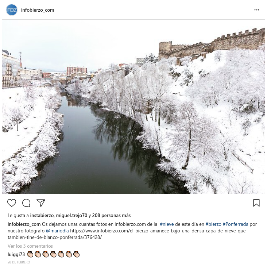Viewport: 267px width, 274px height.
Task: Open comments with the speech bubble icon
Action: click(26, 203)
